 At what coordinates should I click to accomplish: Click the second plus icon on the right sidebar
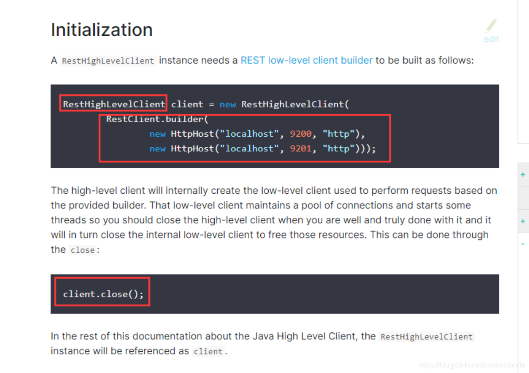(523, 221)
